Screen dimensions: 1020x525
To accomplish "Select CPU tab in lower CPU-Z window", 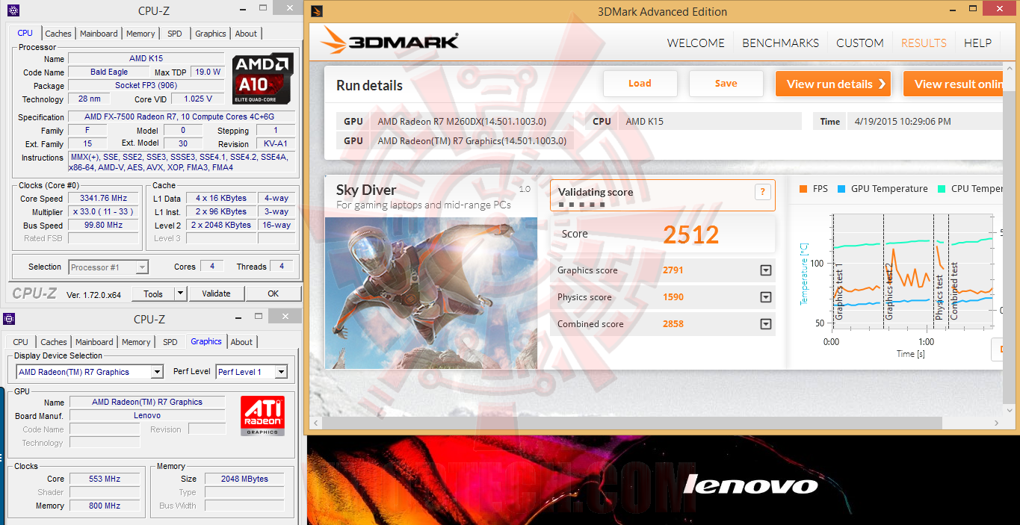I will 21,342.
